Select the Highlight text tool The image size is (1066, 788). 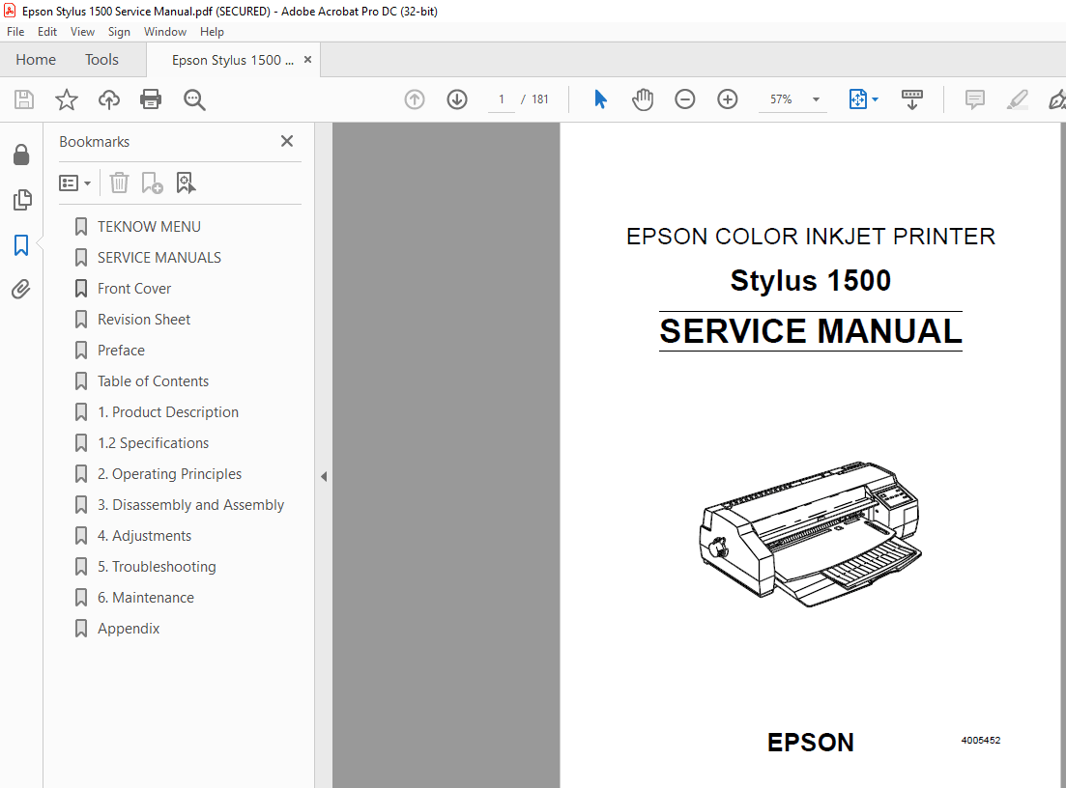tap(1017, 99)
